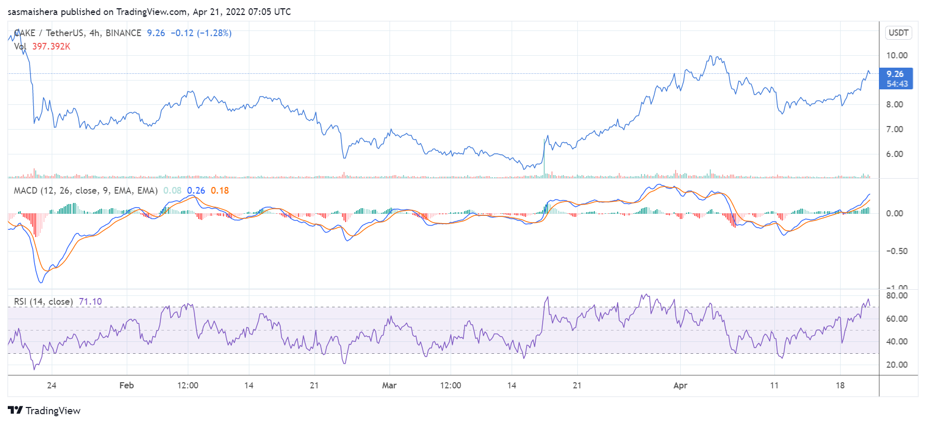Click the 7.00 price axis label
926x424 pixels.
pyautogui.click(x=895, y=129)
